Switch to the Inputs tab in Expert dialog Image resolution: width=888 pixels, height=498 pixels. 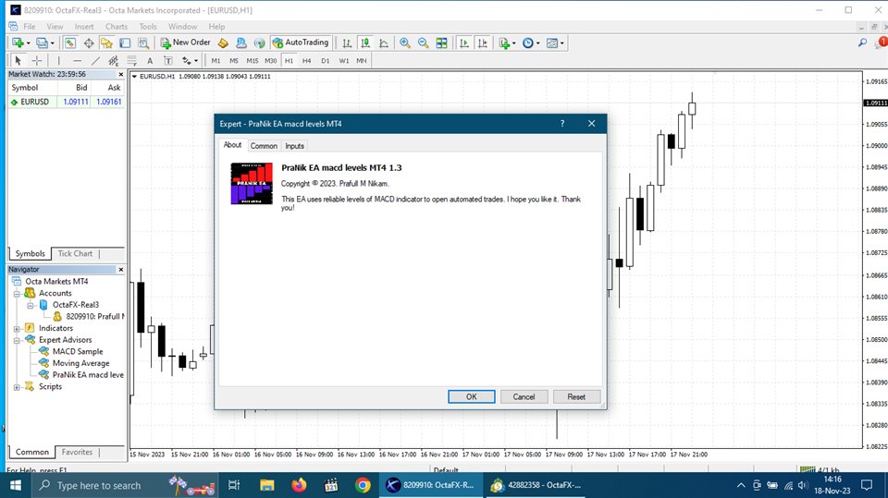[294, 146]
